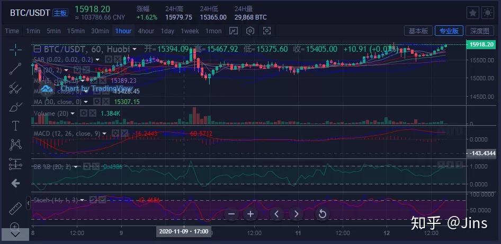The image size is (501, 244).
Task: Expand BTC/USDT, 60, Huobi dropdown arrow
Action: 135,49
